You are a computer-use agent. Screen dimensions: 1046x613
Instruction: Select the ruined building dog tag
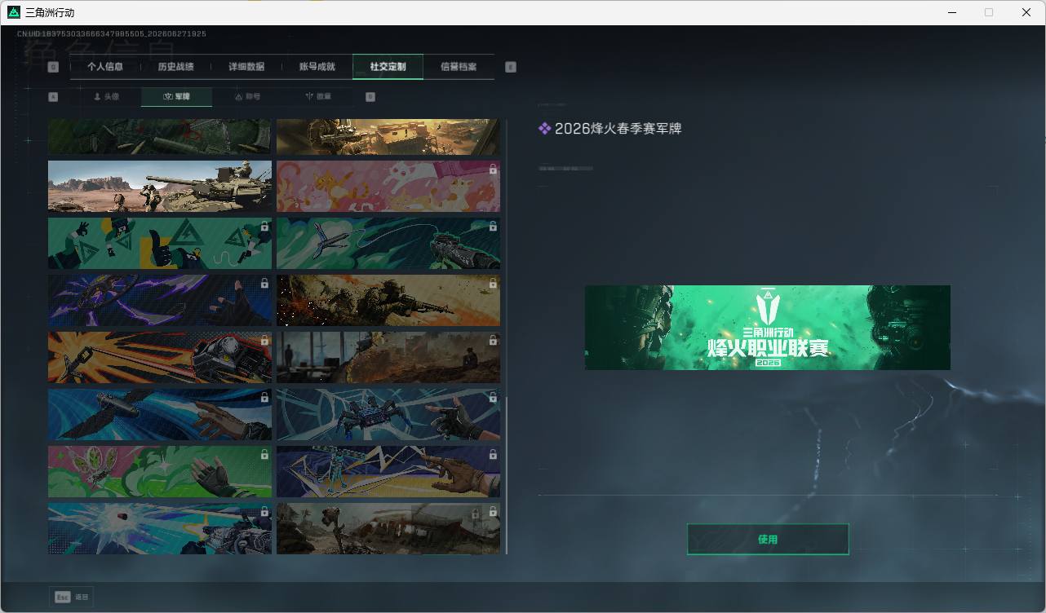[x=388, y=528]
